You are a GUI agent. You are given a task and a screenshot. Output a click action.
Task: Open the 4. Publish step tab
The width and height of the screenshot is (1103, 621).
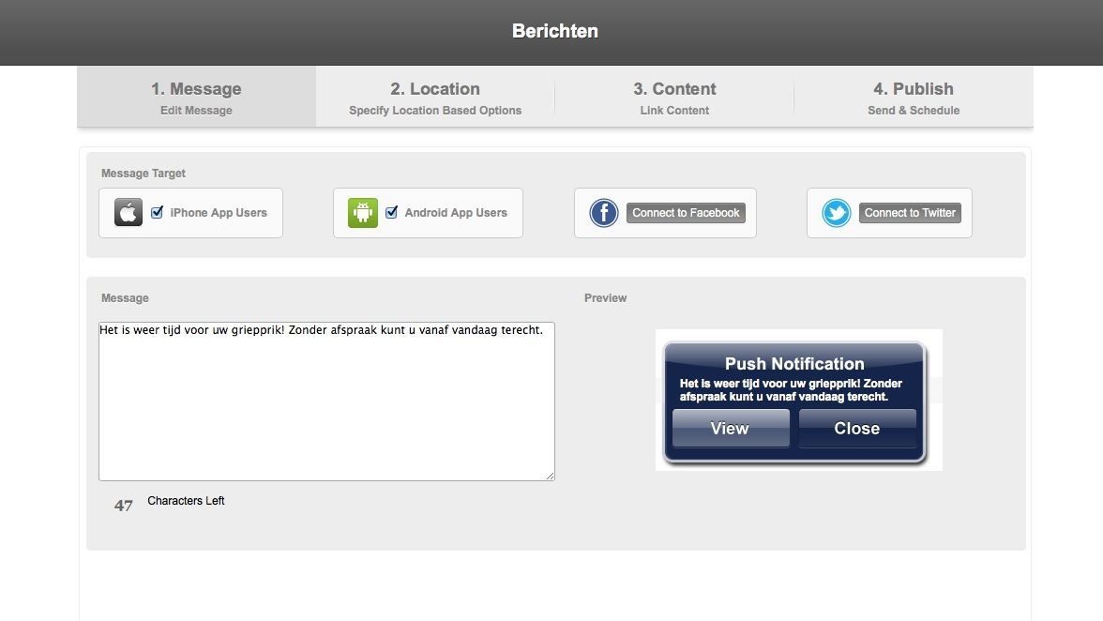click(914, 97)
